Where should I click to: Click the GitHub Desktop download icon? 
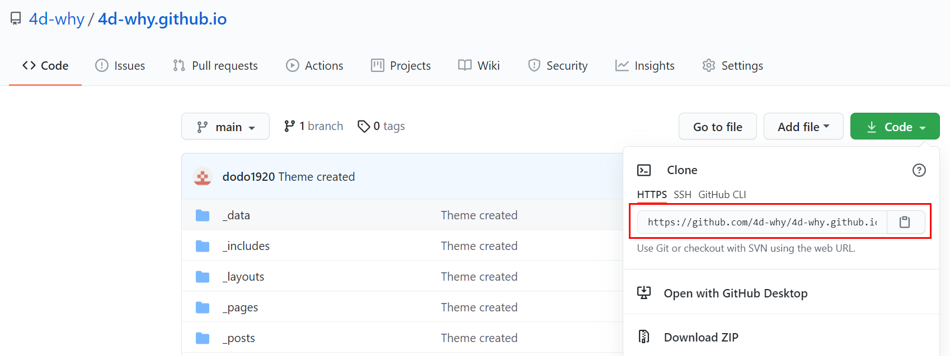(x=644, y=292)
